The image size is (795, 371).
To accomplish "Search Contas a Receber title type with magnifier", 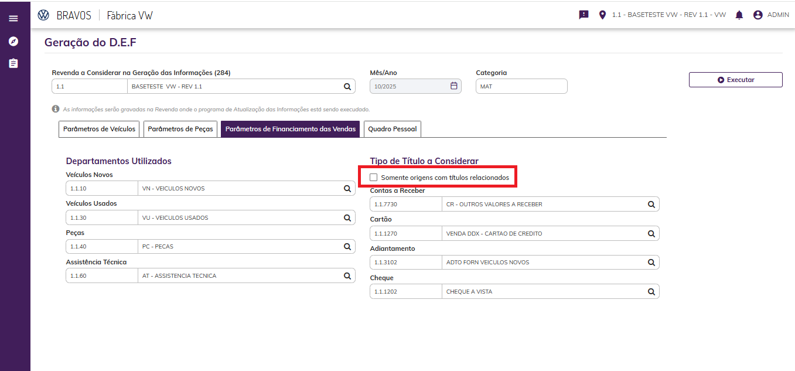I will [651, 205].
